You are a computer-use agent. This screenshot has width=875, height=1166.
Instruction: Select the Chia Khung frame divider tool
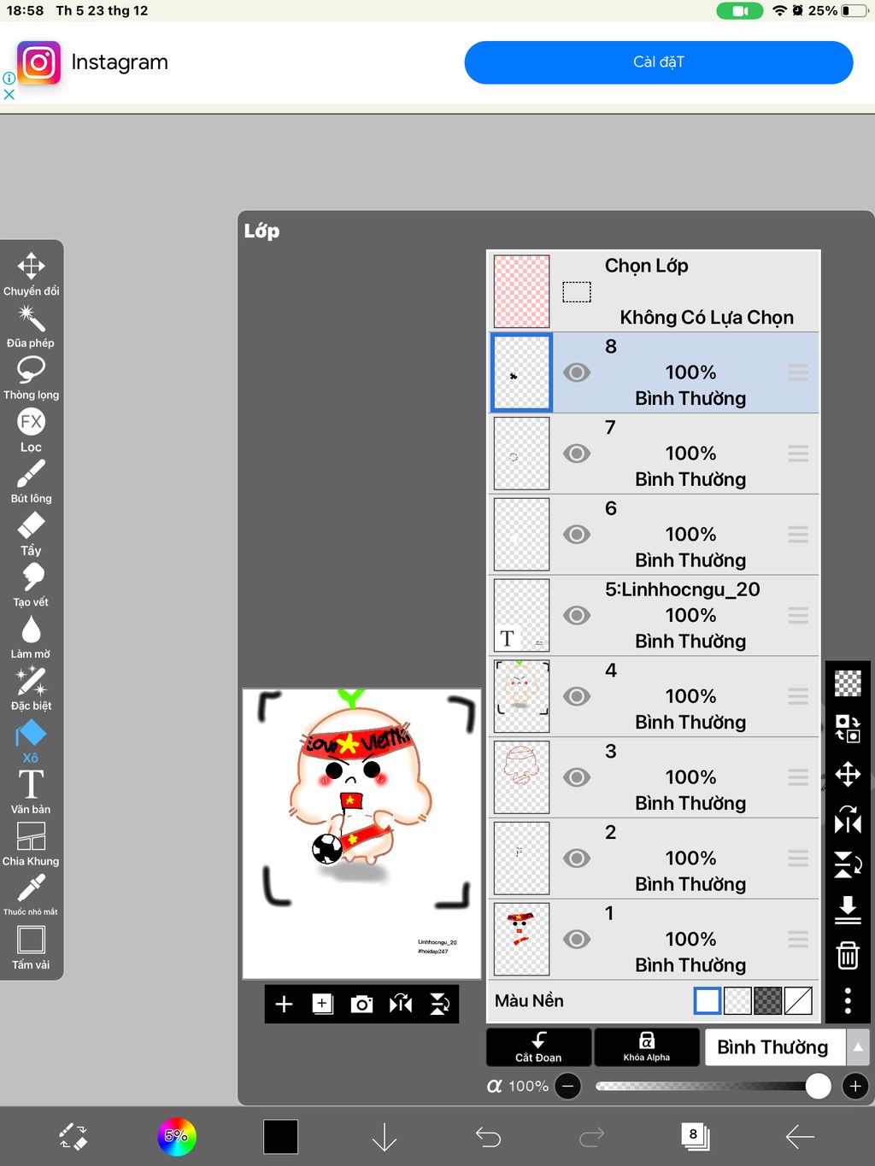tap(31, 845)
